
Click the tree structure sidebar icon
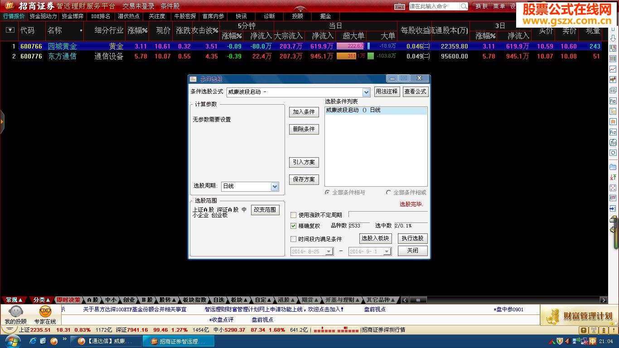pyautogui.click(x=613, y=111)
